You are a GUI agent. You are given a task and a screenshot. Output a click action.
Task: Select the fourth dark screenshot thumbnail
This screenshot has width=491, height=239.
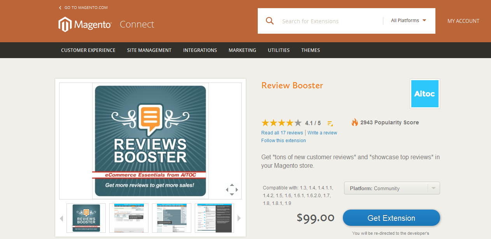click(x=214, y=218)
